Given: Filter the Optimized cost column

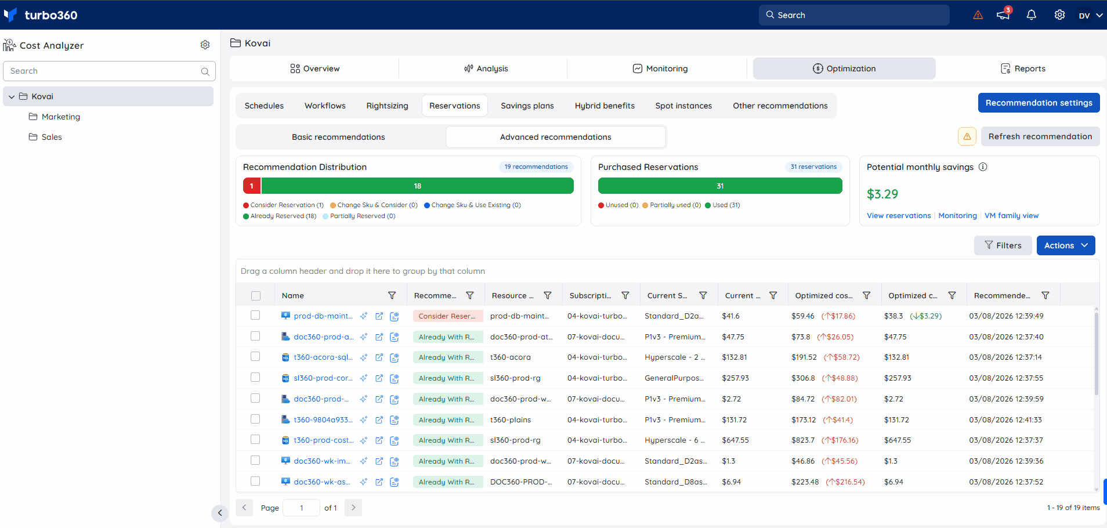Looking at the screenshot, I should click(867, 295).
